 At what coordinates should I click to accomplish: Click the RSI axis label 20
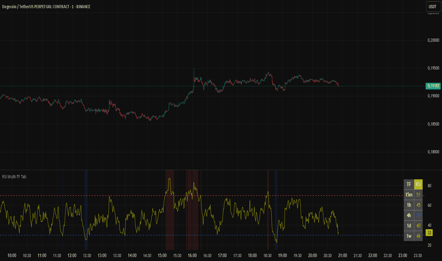click(429, 245)
